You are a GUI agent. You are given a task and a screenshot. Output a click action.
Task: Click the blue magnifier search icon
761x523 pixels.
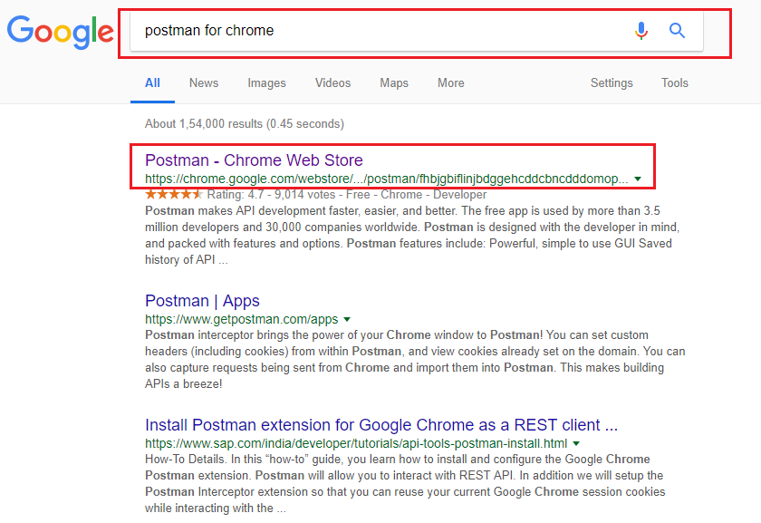pyautogui.click(x=677, y=31)
